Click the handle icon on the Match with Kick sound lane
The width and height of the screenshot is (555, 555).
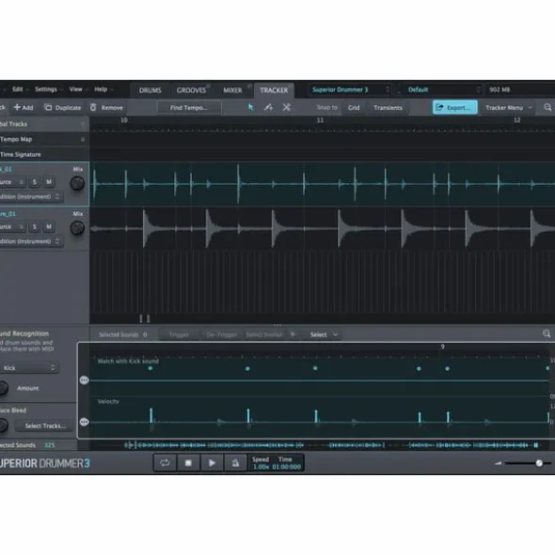click(84, 380)
